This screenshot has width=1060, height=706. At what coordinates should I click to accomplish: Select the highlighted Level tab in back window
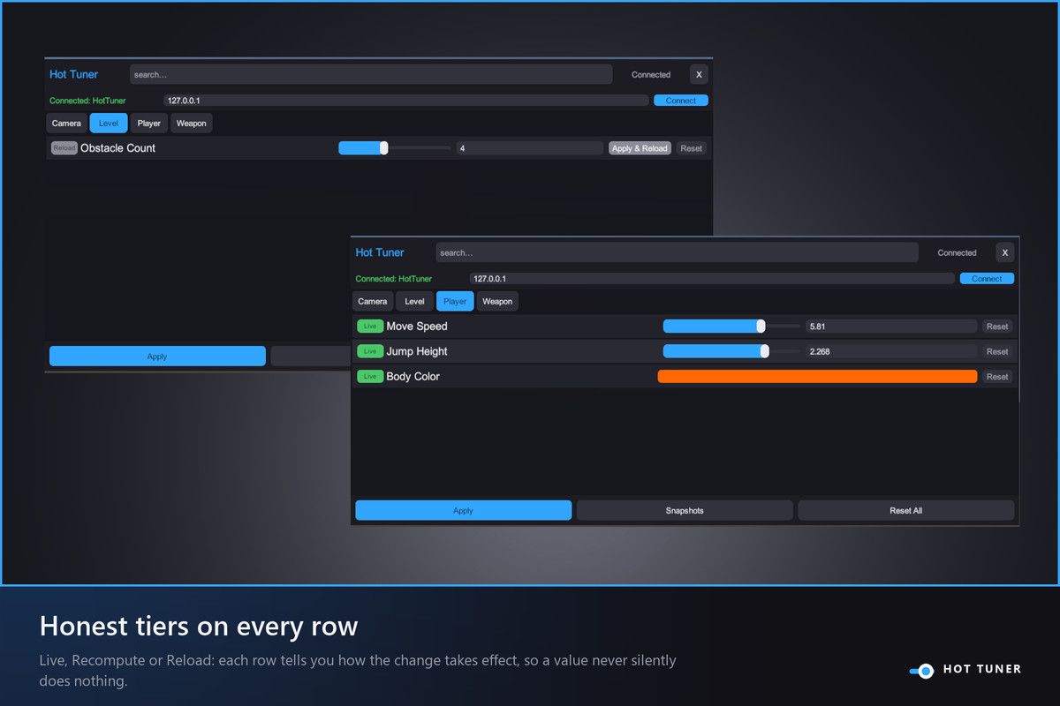pyautogui.click(x=109, y=124)
